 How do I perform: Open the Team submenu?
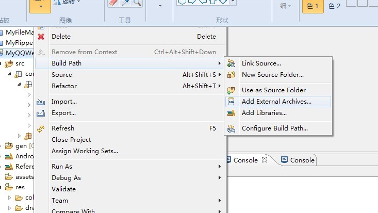[x=130, y=201]
